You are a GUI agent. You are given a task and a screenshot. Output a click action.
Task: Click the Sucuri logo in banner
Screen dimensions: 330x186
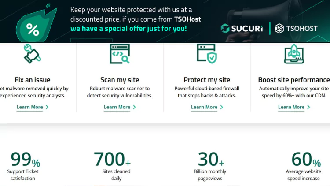[241, 29]
